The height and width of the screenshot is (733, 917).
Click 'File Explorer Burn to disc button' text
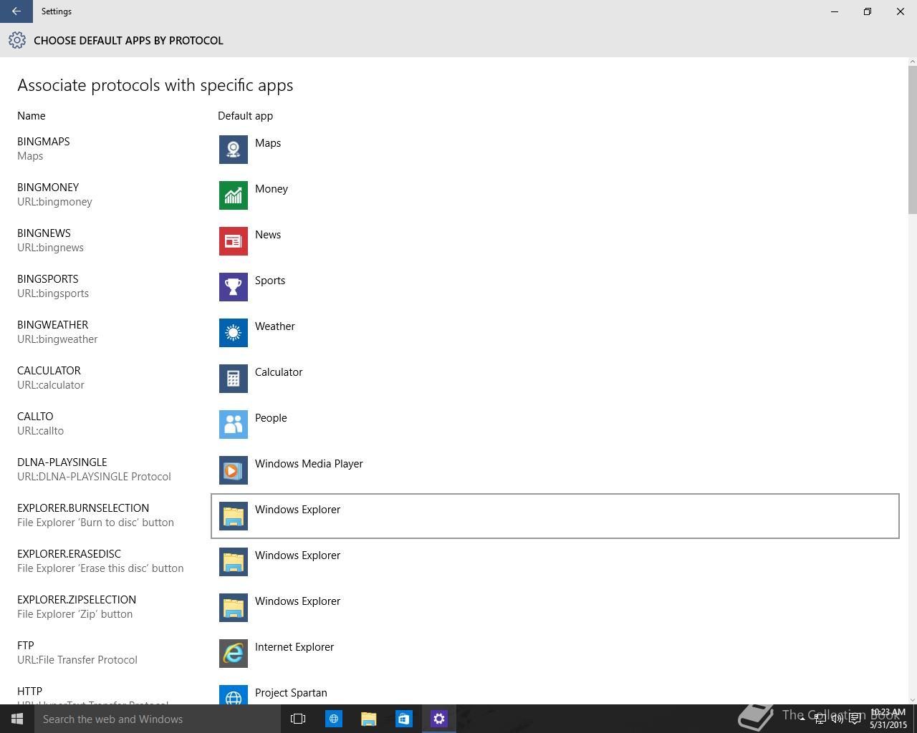(x=95, y=522)
